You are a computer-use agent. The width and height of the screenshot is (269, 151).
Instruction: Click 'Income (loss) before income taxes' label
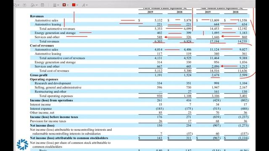click(x=54, y=117)
